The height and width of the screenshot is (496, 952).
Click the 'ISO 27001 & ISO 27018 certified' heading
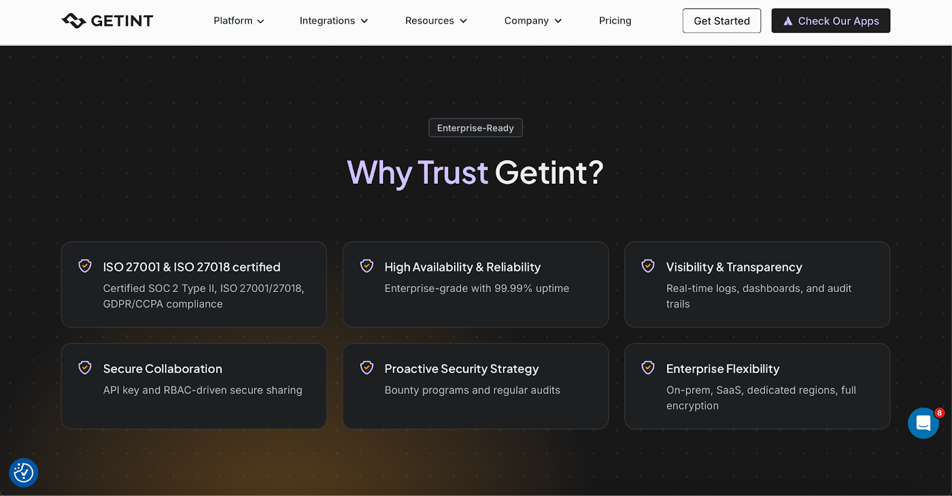click(x=192, y=267)
